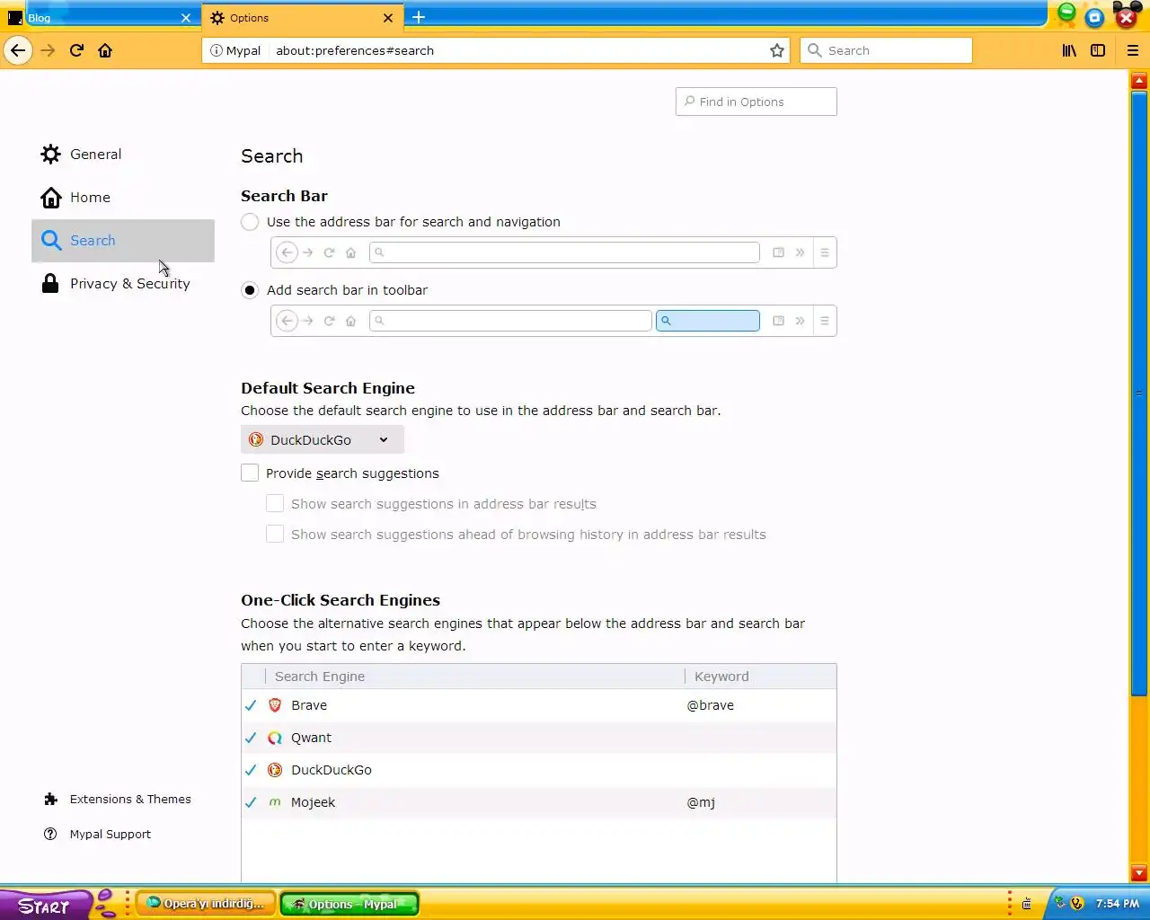Screen dimensions: 1150x920
Task: Uncheck the Qwant search engine checkmark
Action: (x=251, y=738)
